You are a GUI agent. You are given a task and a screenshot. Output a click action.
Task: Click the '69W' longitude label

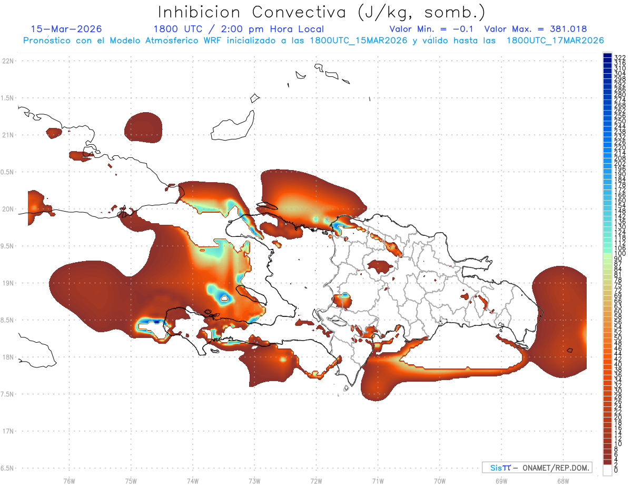pos(501,481)
